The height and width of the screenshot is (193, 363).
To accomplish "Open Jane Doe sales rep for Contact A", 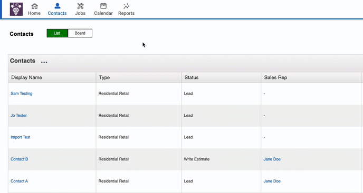I will (x=272, y=181).
